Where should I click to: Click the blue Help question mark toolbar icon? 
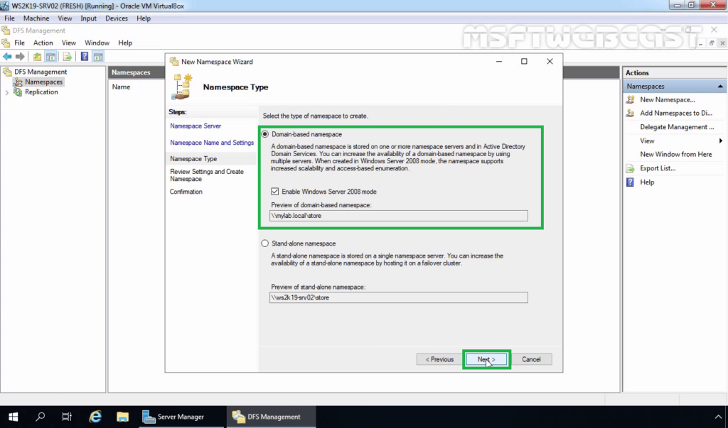pos(85,57)
